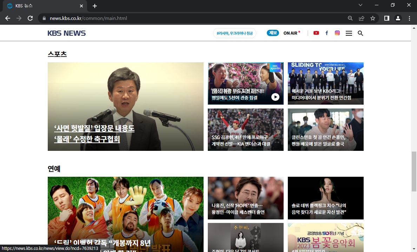Open the 나홍진 신작 'HOPE' article
The image size is (417, 252).
tap(245, 198)
